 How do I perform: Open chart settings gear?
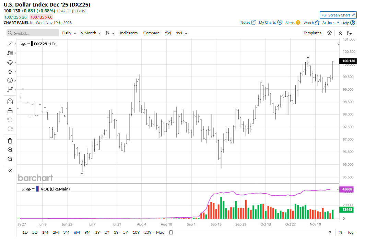pyautogui.click(x=329, y=33)
